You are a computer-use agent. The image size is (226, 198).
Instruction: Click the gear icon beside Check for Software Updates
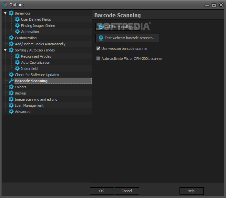(11, 75)
